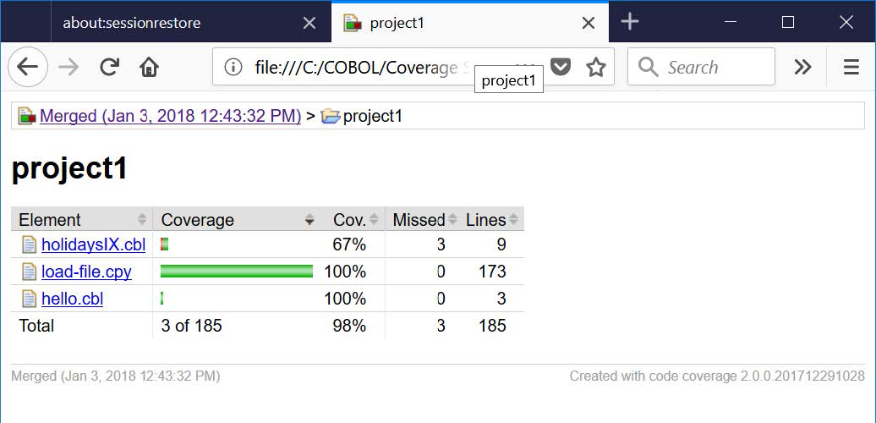
Task: Open the browser home page
Action: coord(149,67)
